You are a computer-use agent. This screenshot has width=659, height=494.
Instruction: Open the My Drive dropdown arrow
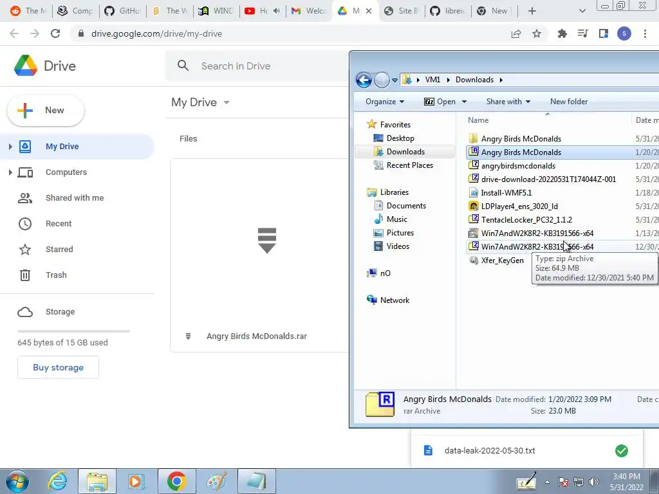point(227,102)
